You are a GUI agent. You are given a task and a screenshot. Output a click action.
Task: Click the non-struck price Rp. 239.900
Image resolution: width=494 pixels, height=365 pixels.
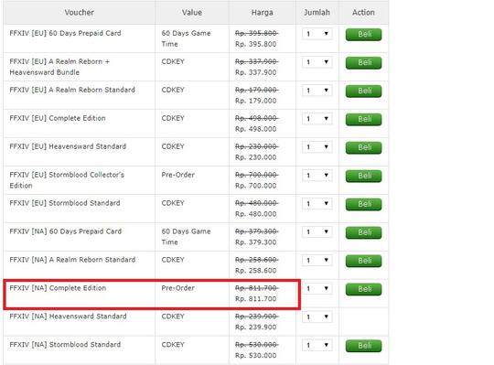[x=256, y=327]
